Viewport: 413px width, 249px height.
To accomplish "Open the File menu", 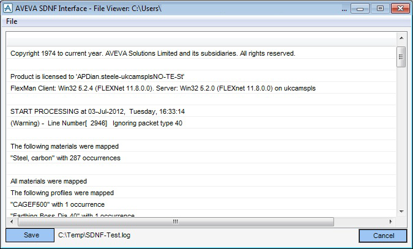I will click(x=12, y=21).
